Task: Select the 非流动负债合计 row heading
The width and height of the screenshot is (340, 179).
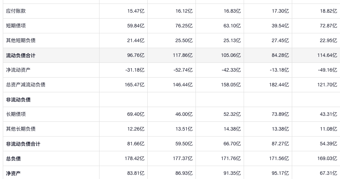Action: 23,144
